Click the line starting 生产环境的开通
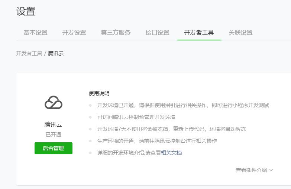 click(157, 141)
